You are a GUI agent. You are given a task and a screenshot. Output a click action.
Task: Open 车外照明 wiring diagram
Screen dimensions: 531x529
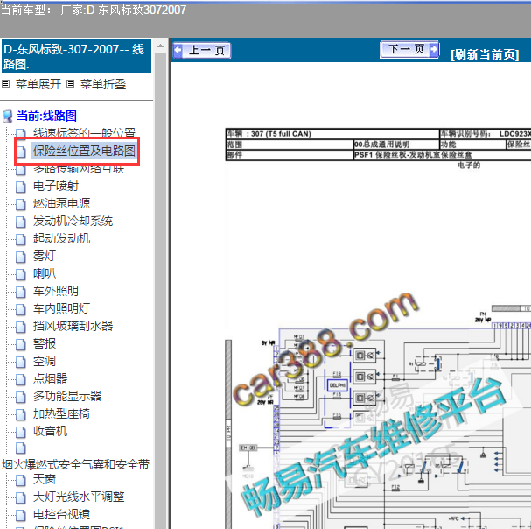tap(55, 291)
